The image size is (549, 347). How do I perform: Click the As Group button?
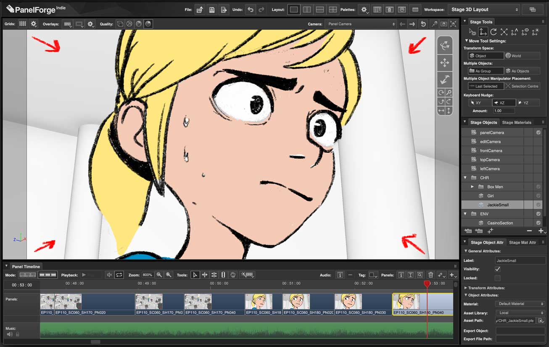coord(486,71)
